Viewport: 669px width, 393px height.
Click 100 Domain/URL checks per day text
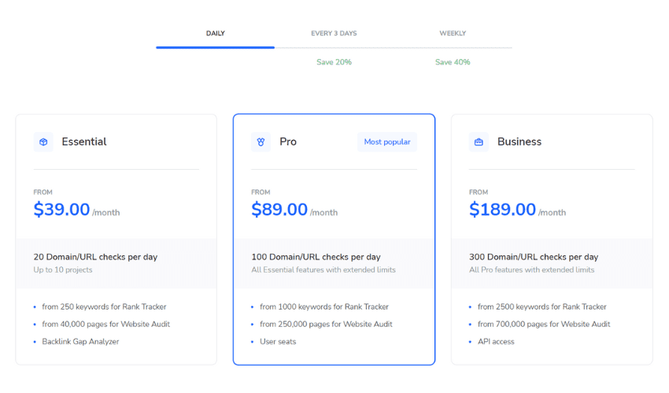[x=316, y=257]
